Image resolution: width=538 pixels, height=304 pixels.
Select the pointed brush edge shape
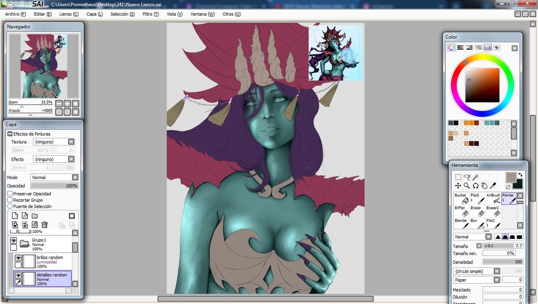click(x=497, y=237)
